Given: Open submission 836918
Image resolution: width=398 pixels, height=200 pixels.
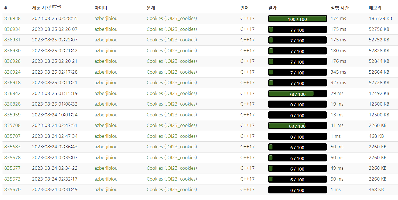Looking at the screenshot, I should [x=12, y=82].
